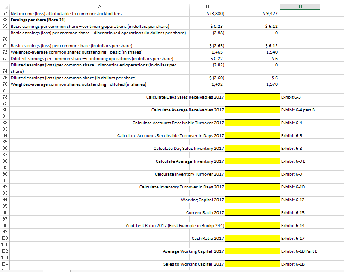Select the '(2.82)' cell
344x272 pixels.
coord(207,68)
